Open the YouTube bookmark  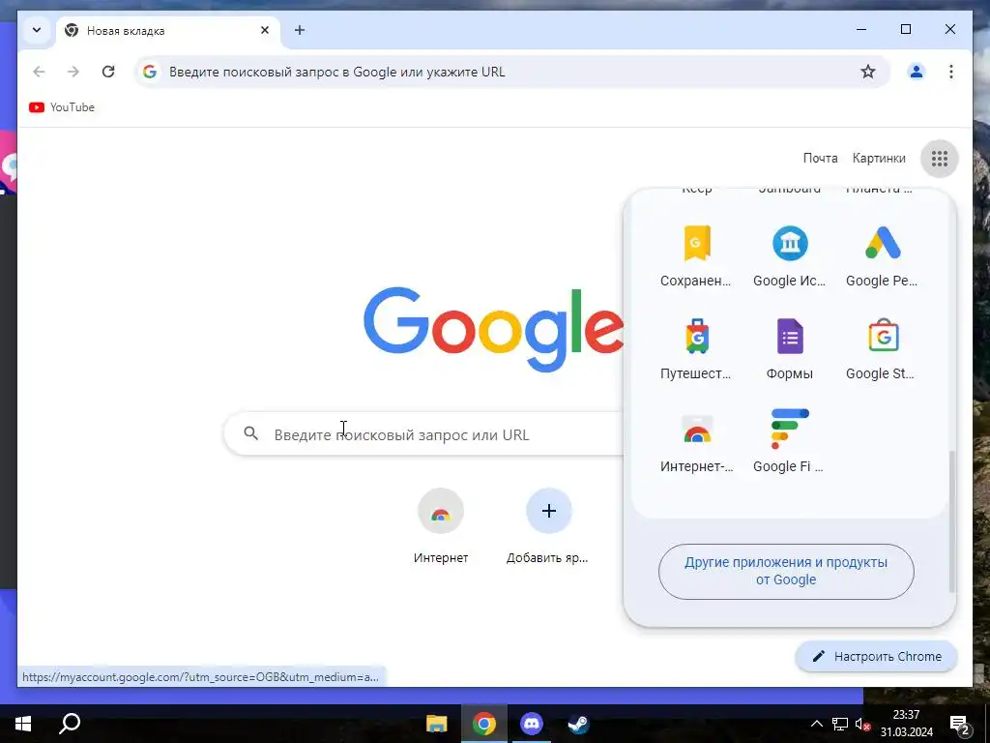(62, 107)
